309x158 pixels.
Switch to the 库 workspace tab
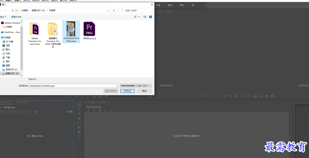(x=193, y=5)
